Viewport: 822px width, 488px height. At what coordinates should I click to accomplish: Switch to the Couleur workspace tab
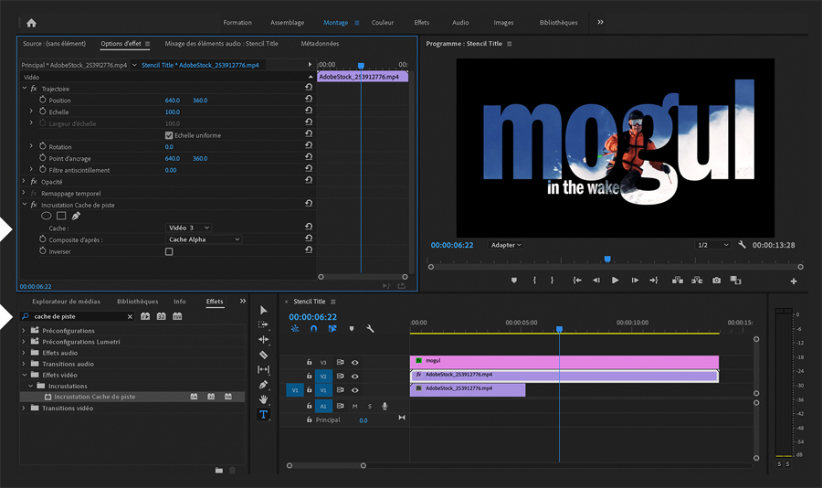(383, 22)
